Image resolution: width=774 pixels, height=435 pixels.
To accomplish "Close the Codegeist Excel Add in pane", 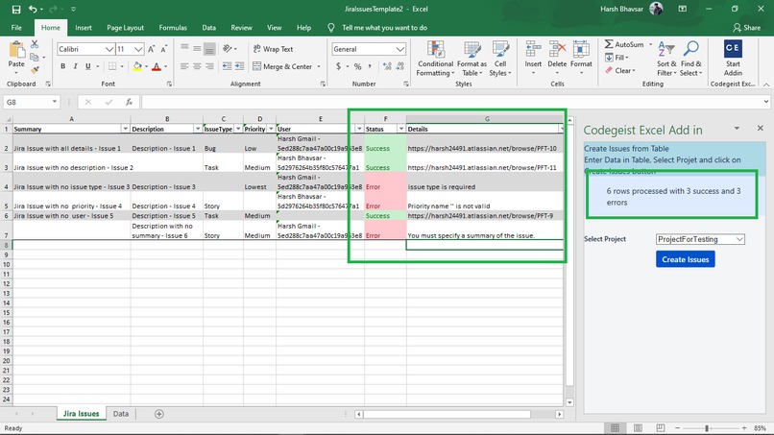I will [761, 128].
